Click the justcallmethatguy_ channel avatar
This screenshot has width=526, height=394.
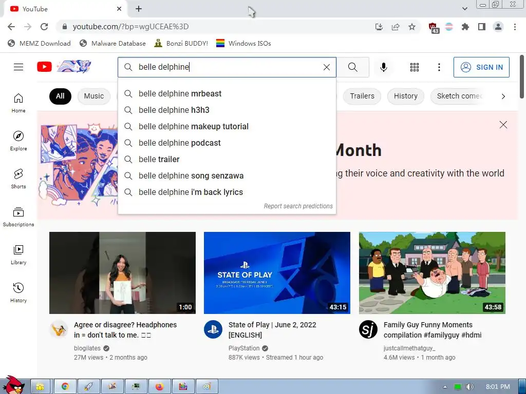point(368,329)
